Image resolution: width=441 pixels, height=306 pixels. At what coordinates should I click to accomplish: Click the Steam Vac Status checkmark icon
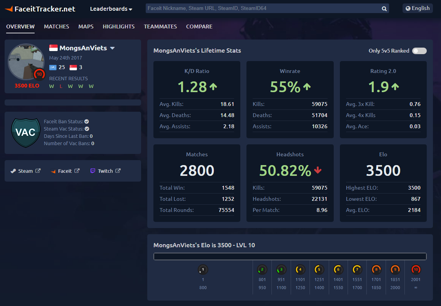pos(87,129)
